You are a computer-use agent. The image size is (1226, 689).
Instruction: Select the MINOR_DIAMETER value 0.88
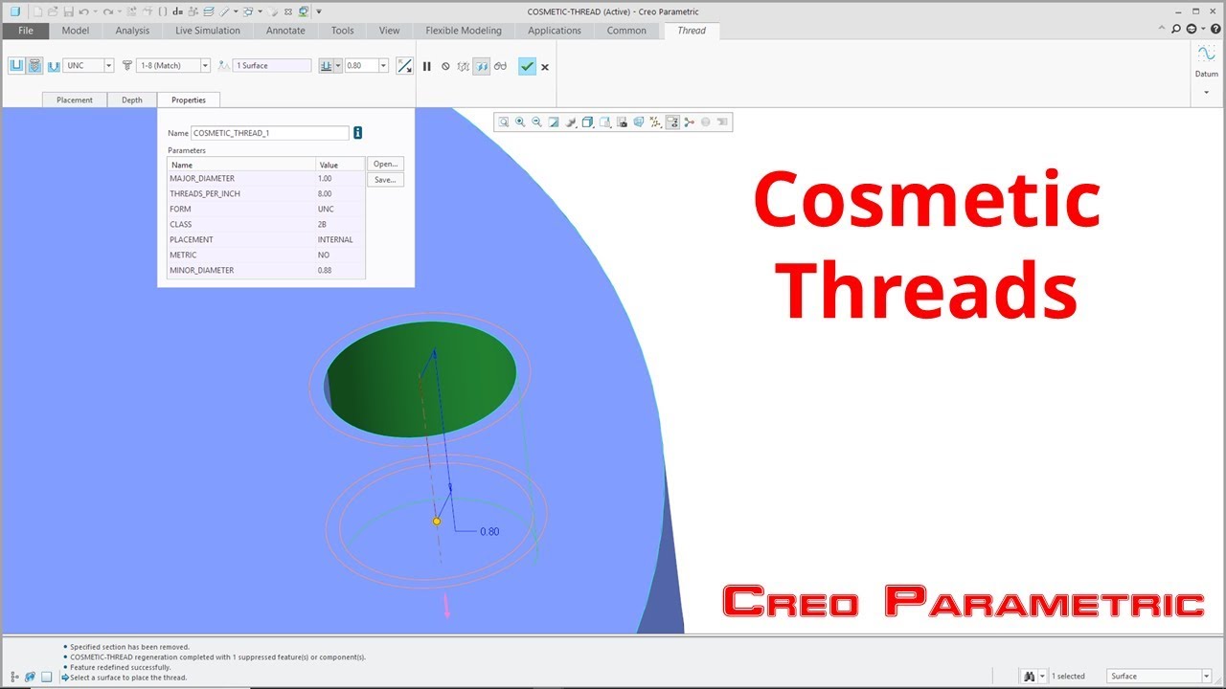coord(325,270)
